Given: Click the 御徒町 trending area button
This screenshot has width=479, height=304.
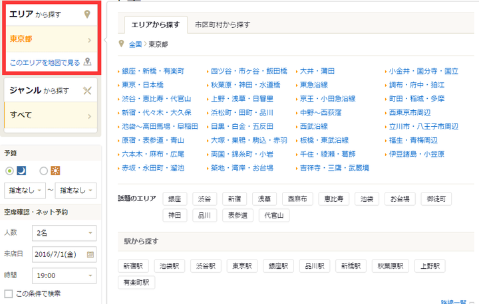Looking at the screenshot, I should click(436, 199).
